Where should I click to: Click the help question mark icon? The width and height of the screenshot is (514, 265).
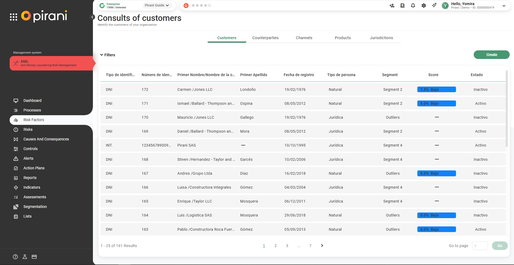pos(15,257)
